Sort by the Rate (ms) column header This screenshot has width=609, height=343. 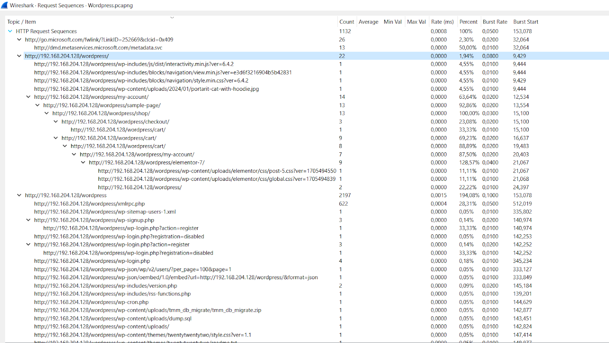(x=442, y=22)
